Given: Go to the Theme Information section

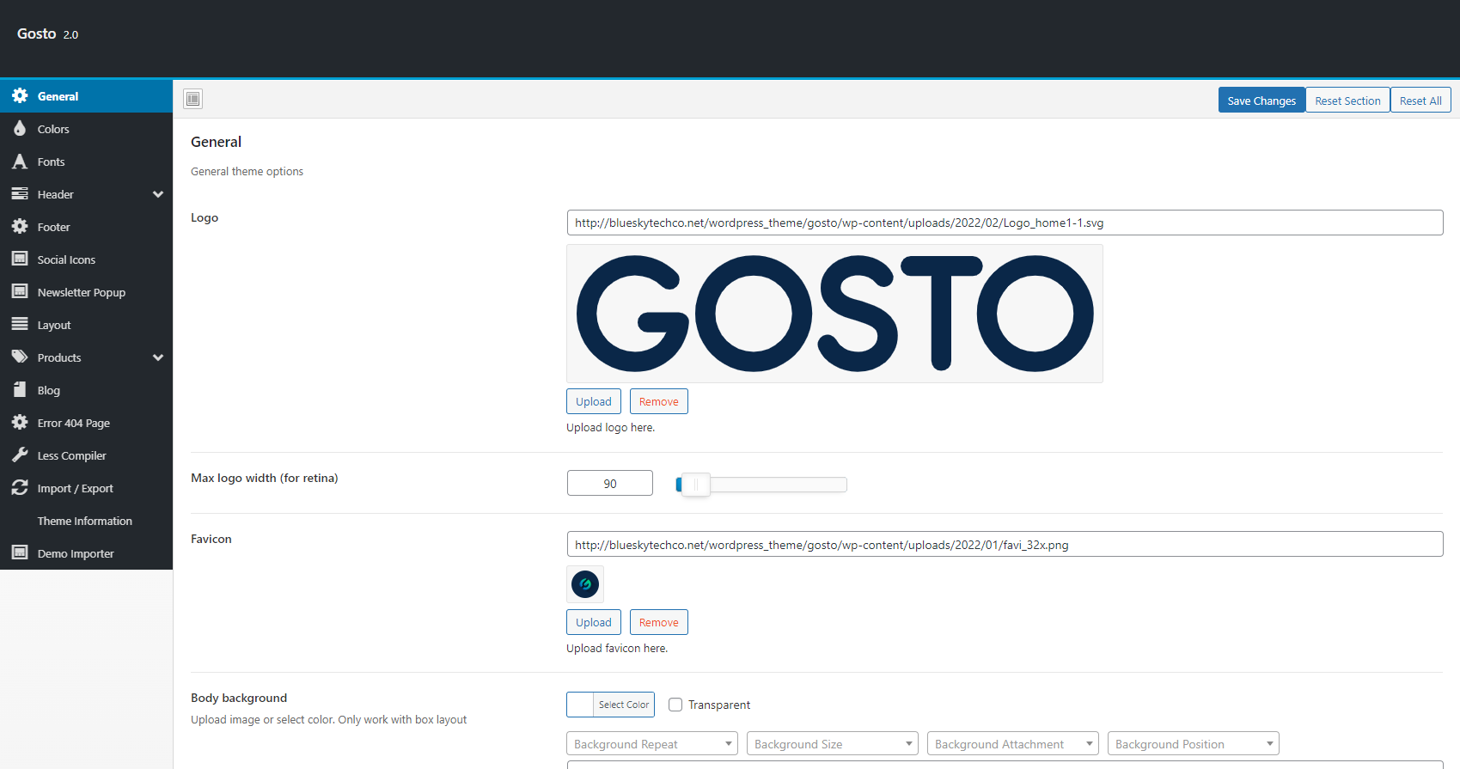Looking at the screenshot, I should click(x=84, y=521).
